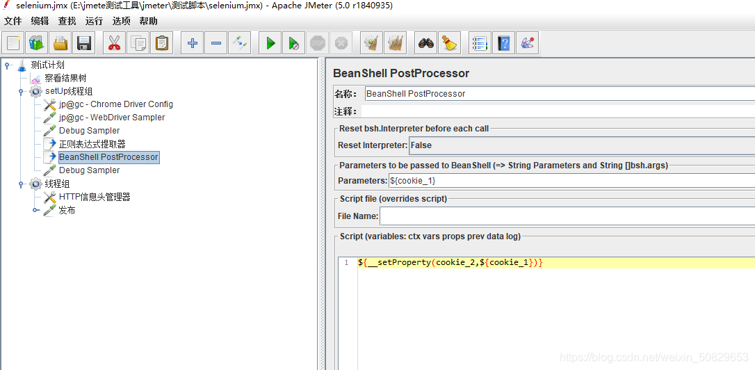Save the test plan with floppy icon

coord(84,44)
